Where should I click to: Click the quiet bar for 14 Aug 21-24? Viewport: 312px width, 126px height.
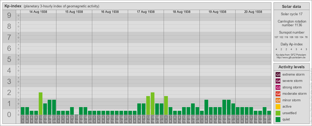(x=54, y=107)
